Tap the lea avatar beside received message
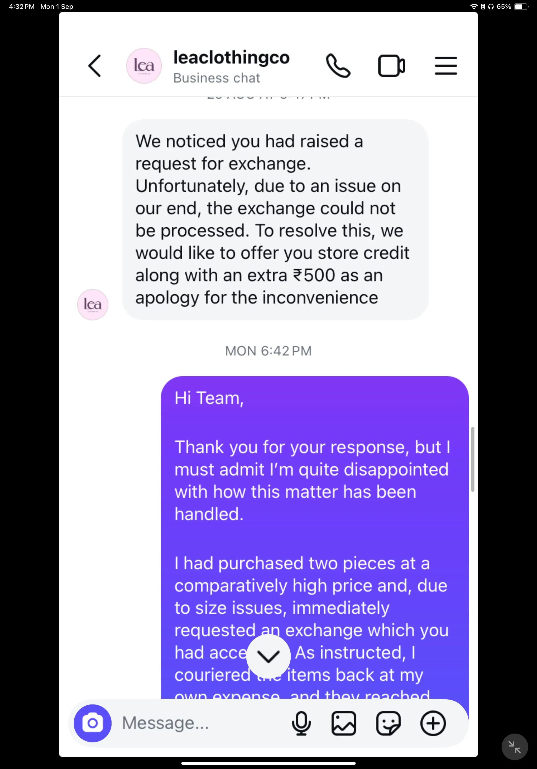The image size is (537, 769). coord(92,304)
